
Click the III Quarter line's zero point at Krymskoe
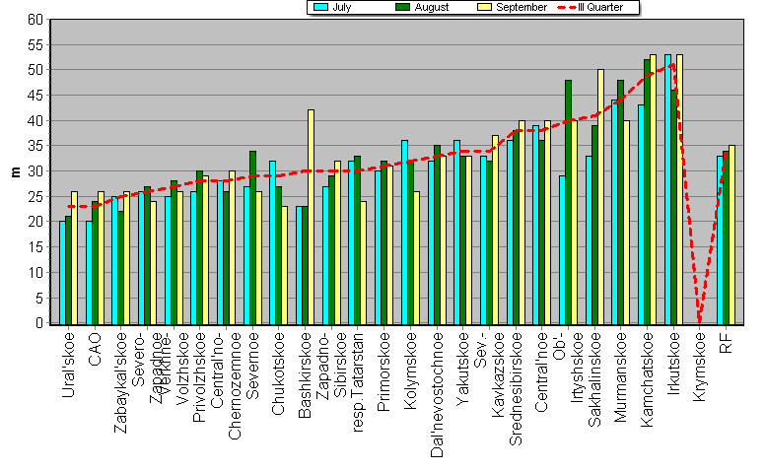click(700, 321)
